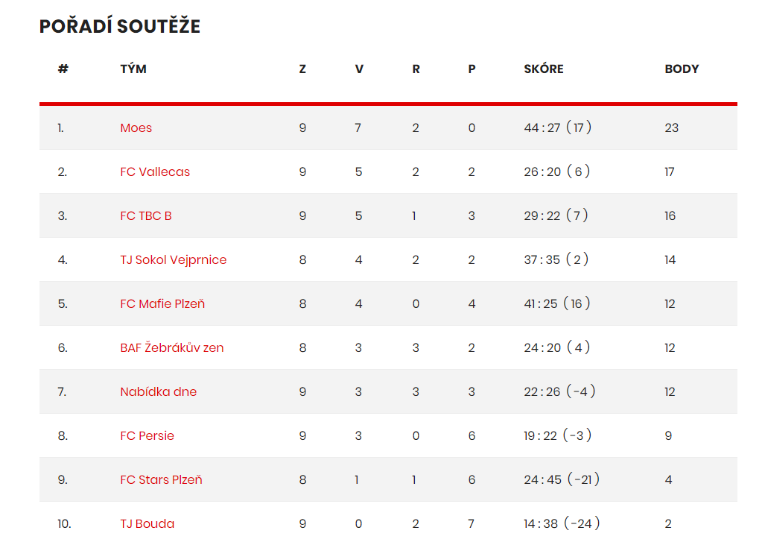Click the TÝM column header

(133, 69)
